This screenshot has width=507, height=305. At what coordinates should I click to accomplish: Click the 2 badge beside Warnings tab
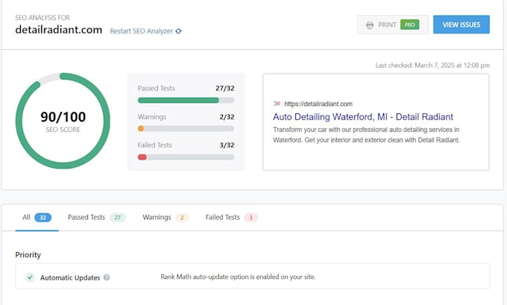pyautogui.click(x=182, y=218)
